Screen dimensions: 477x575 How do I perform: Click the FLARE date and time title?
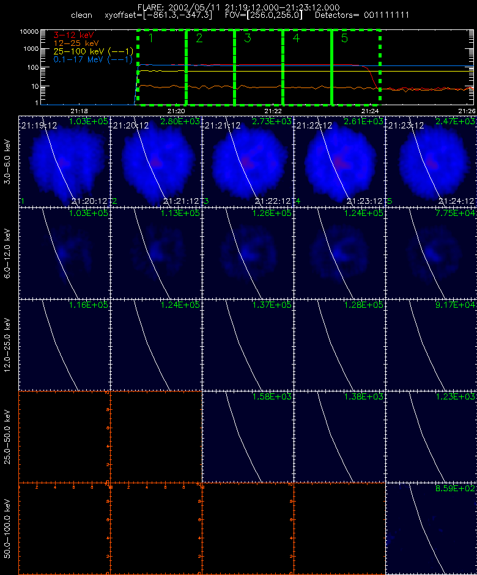(x=239, y=7)
